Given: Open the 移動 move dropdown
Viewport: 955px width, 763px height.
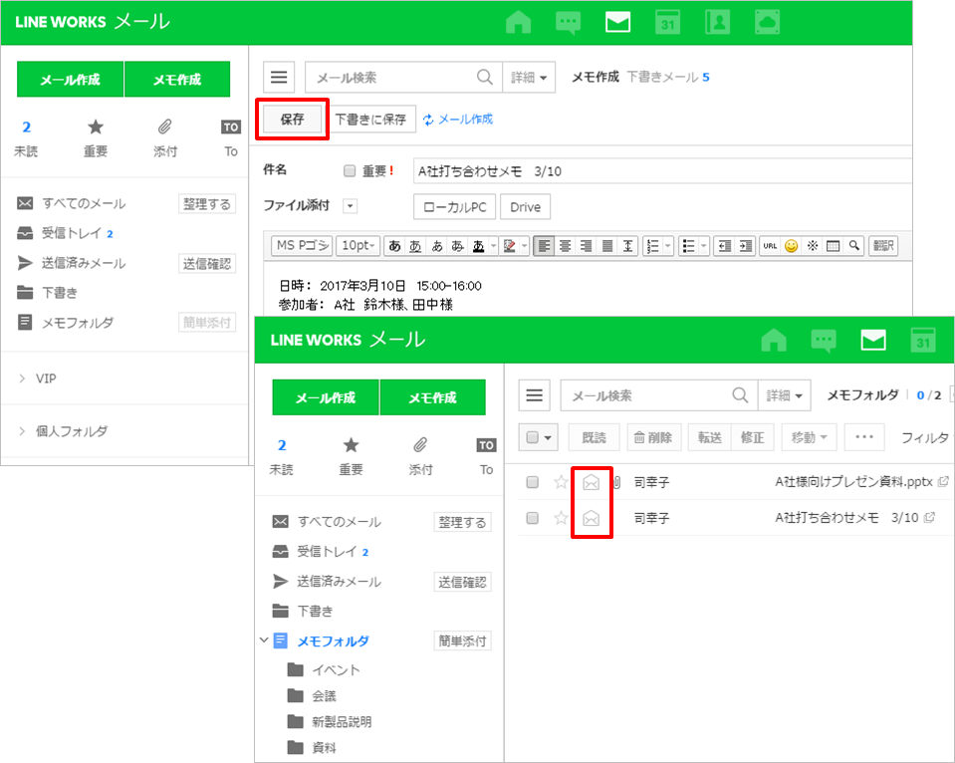Looking at the screenshot, I should [x=810, y=437].
